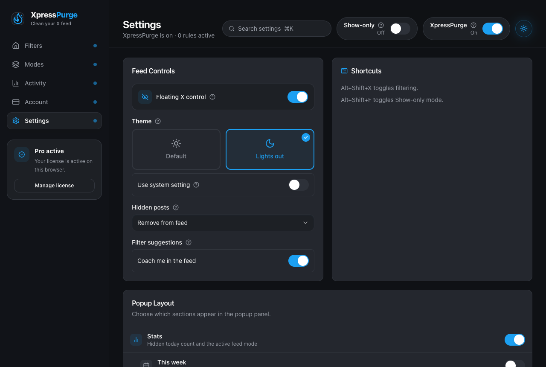The height and width of the screenshot is (367, 546).
Task: Click the 'Hidden today count' description text
Action: 202,344
